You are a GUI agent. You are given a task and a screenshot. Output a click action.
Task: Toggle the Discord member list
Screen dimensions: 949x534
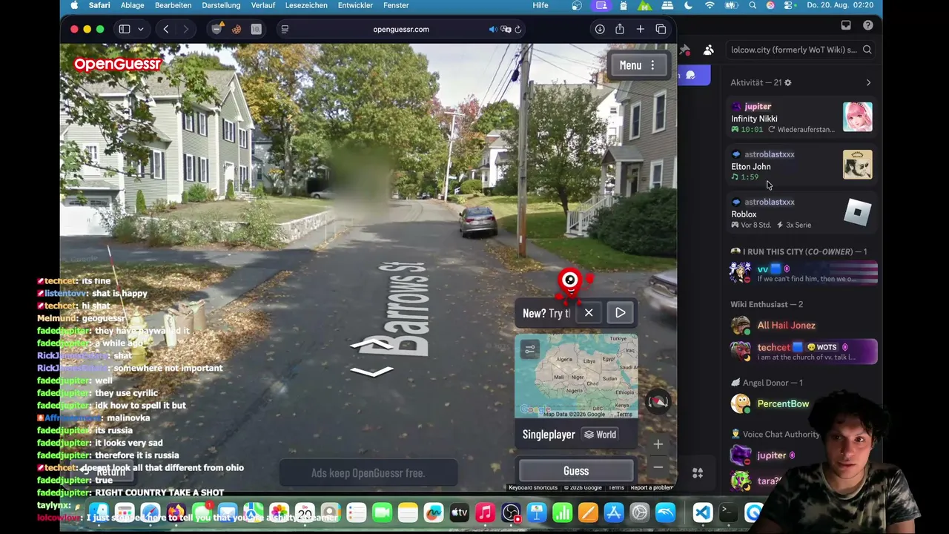(x=709, y=50)
